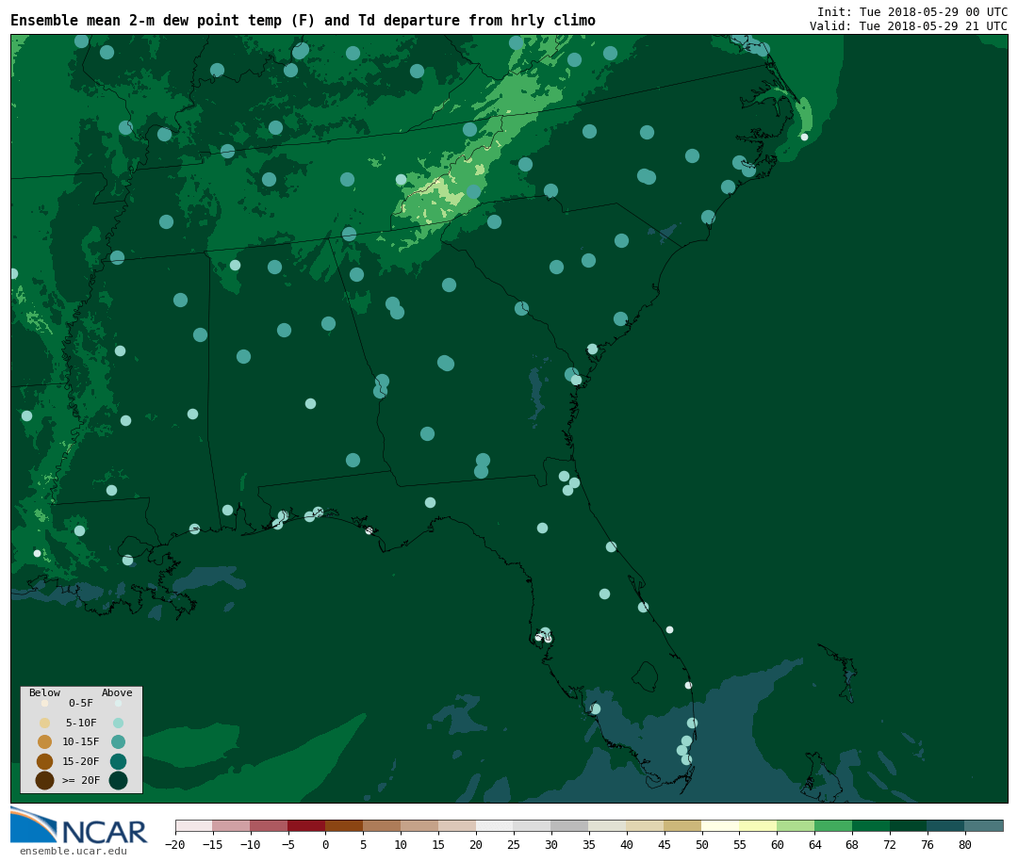Open the ensemble.ucar.edu link
The image size is (1018, 862).
click(x=73, y=852)
